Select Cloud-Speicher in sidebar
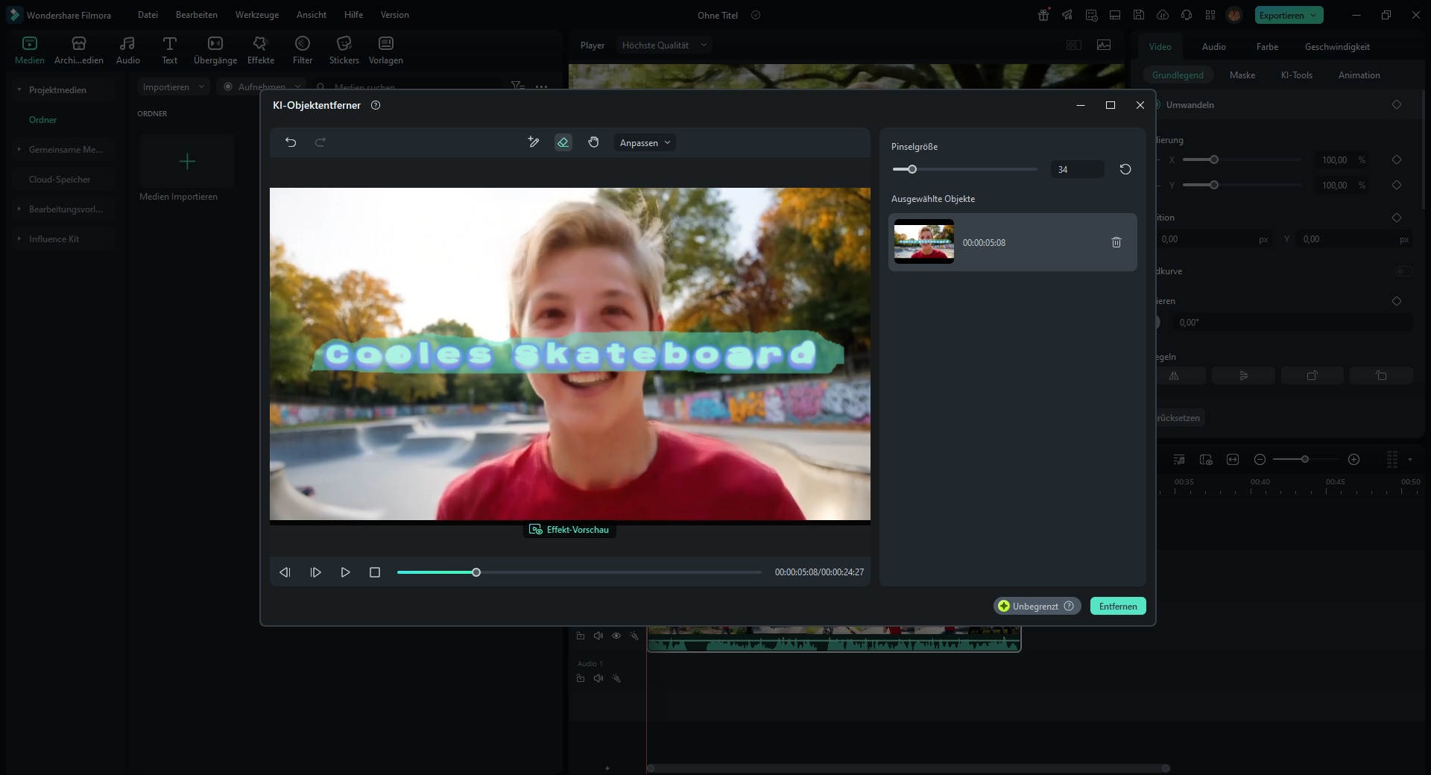This screenshot has width=1431, height=775. click(60, 179)
